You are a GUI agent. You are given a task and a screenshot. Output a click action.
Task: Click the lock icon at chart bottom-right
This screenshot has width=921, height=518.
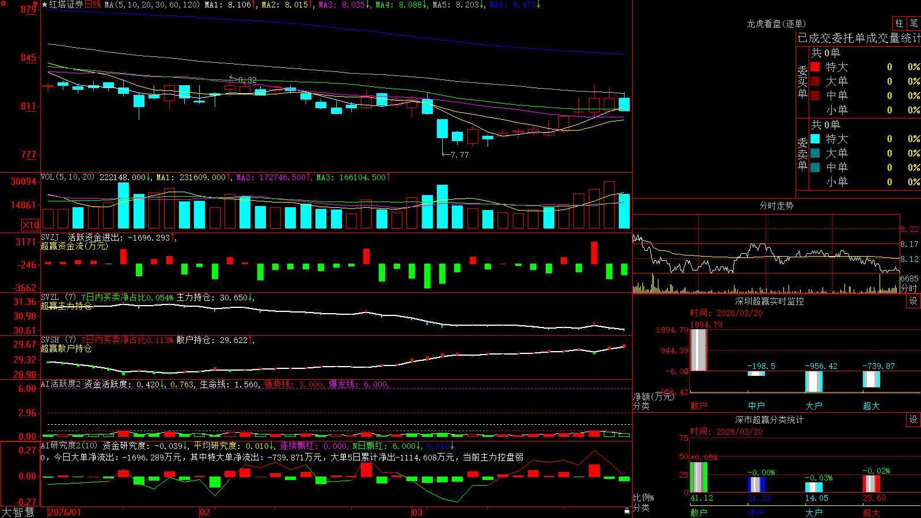(627, 511)
